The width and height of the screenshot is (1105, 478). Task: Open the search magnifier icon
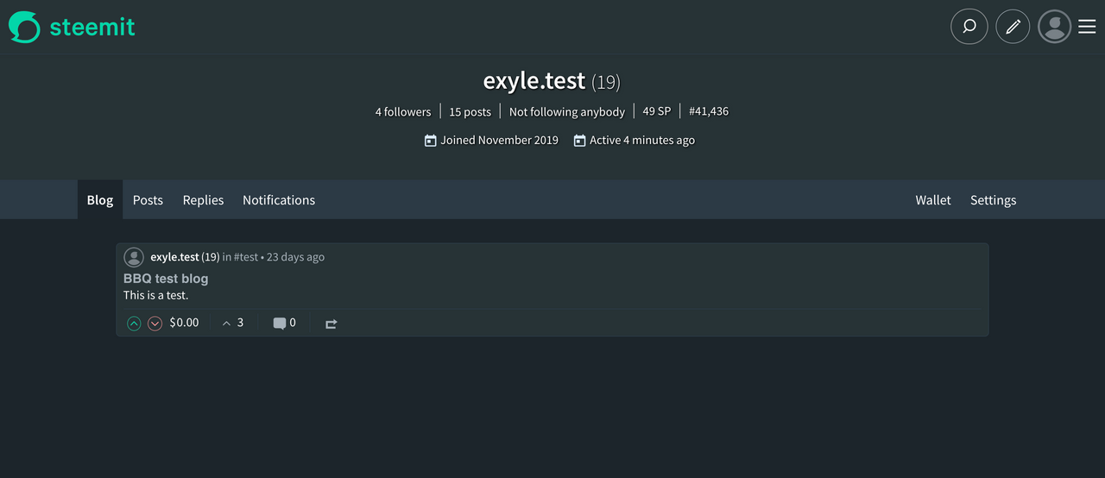pos(969,27)
